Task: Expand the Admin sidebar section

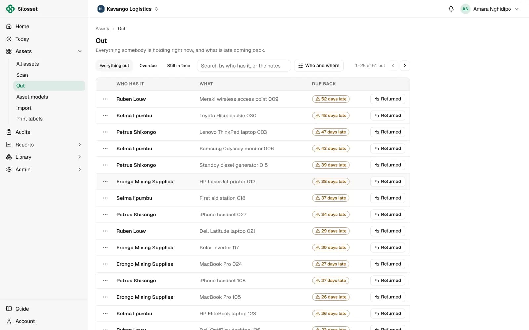Action: [80, 170]
